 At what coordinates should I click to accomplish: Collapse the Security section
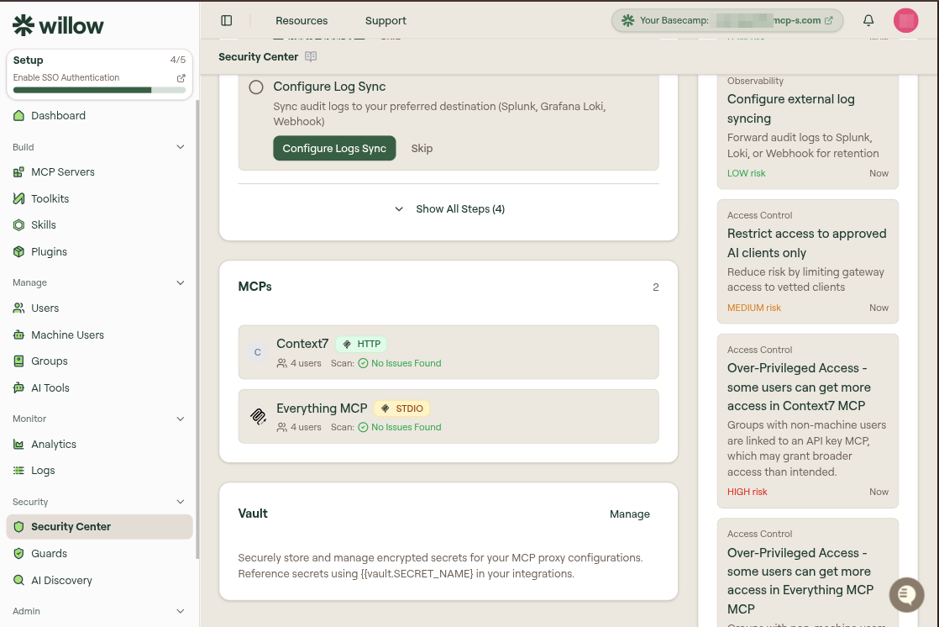[181, 502]
